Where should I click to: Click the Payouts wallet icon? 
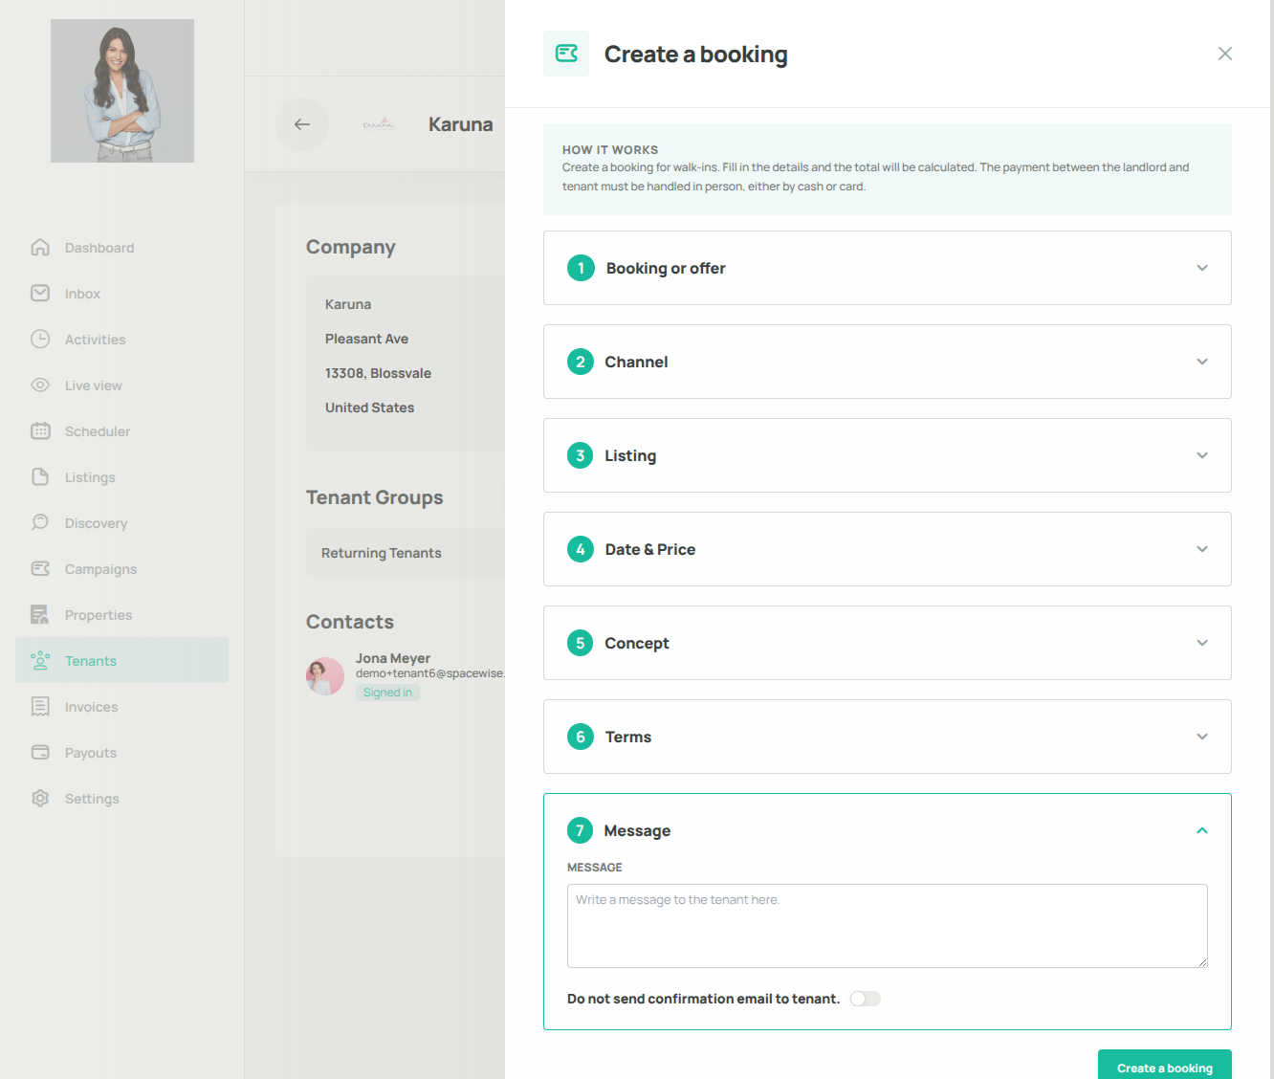click(40, 753)
